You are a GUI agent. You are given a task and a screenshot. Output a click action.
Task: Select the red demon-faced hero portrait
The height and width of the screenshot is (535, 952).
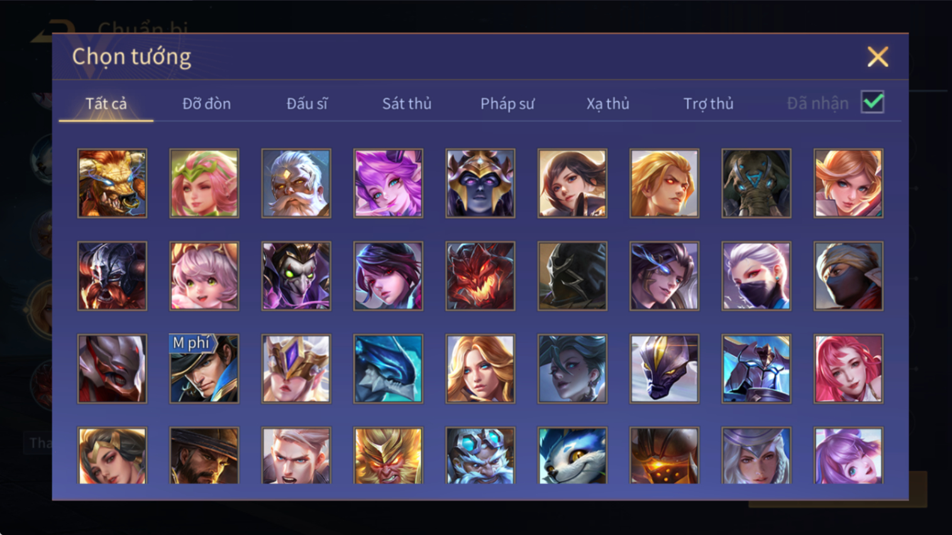click(x=480, y=276)
